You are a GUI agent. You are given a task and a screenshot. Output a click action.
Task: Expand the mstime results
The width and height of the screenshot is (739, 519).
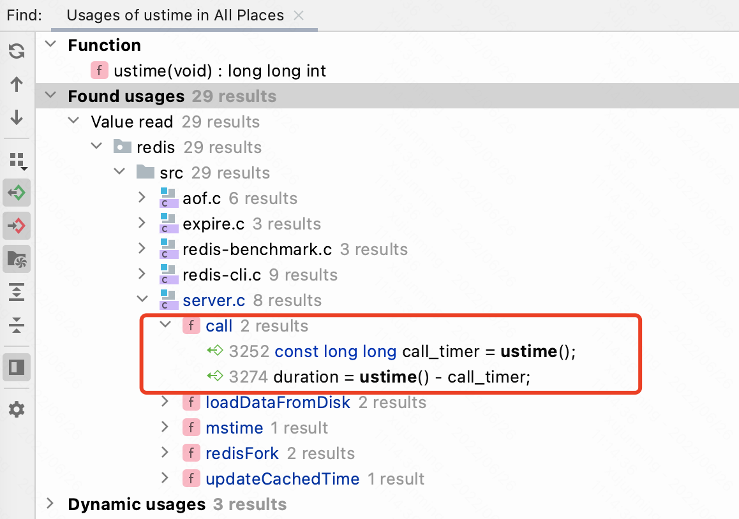point(165,427)
